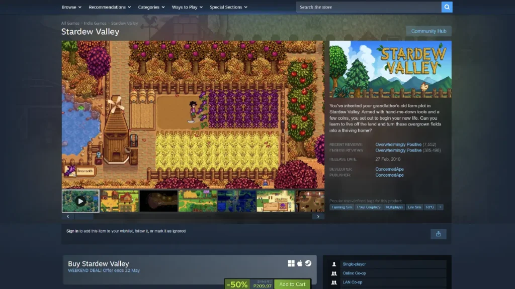Open the Browse dropdown menu

coord(71,7)
